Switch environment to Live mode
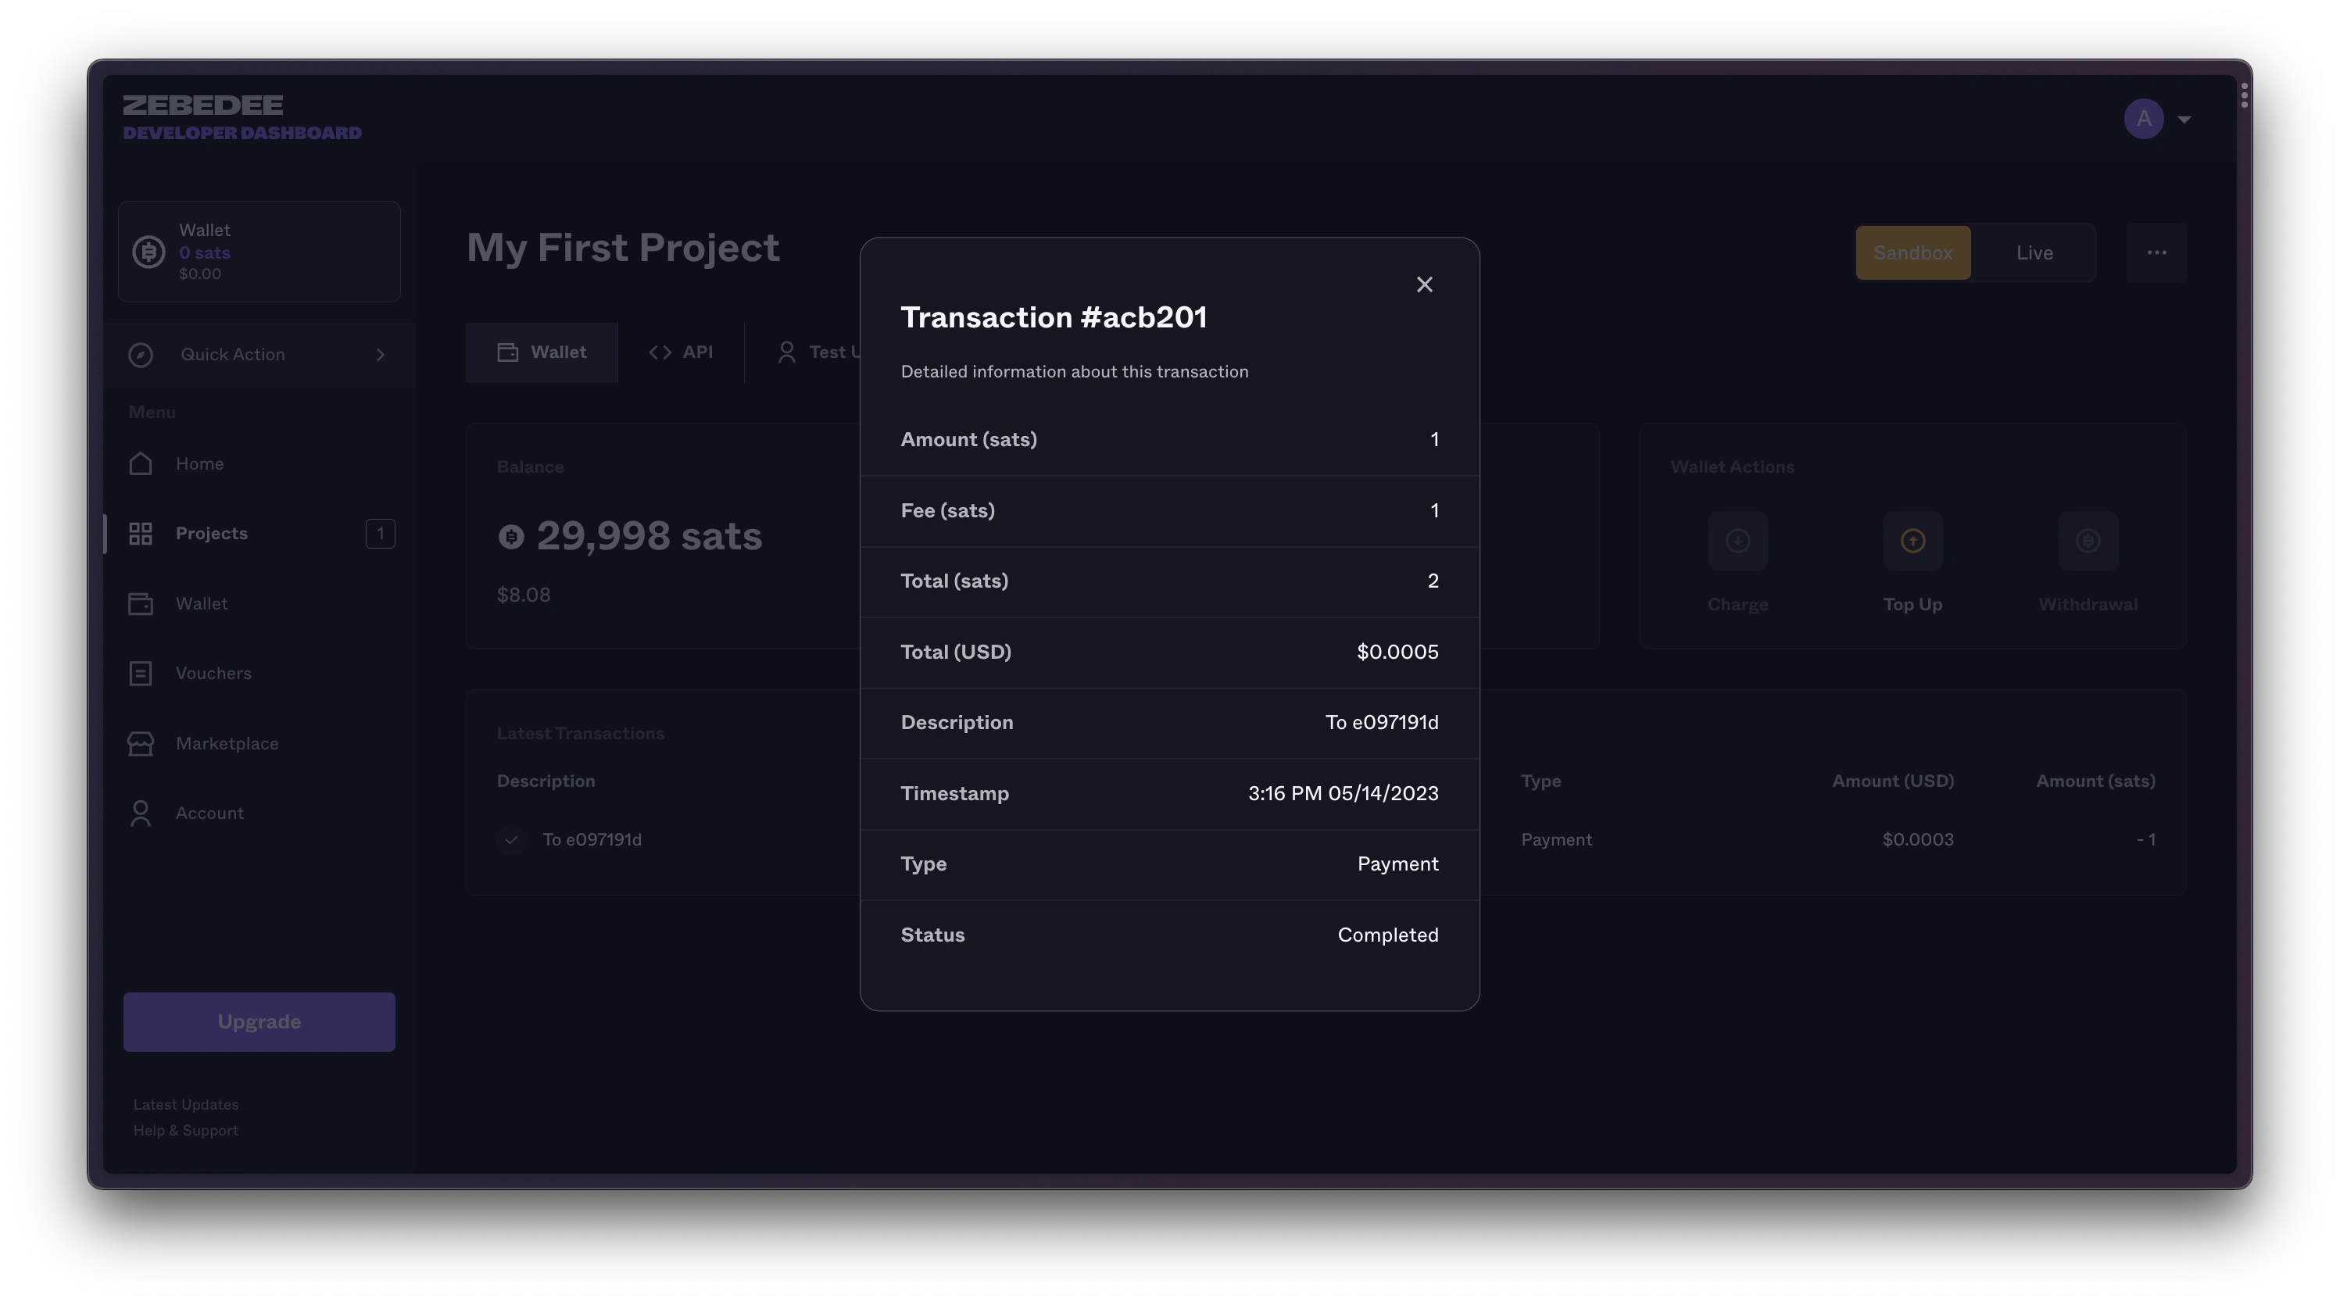This screenshot has height=1305, width=2340. coord(2034,252)
